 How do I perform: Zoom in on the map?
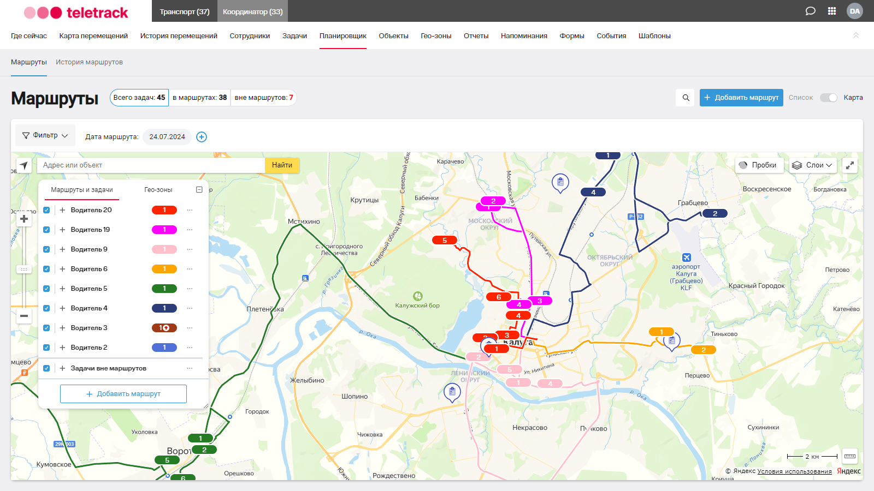point(24,219)
